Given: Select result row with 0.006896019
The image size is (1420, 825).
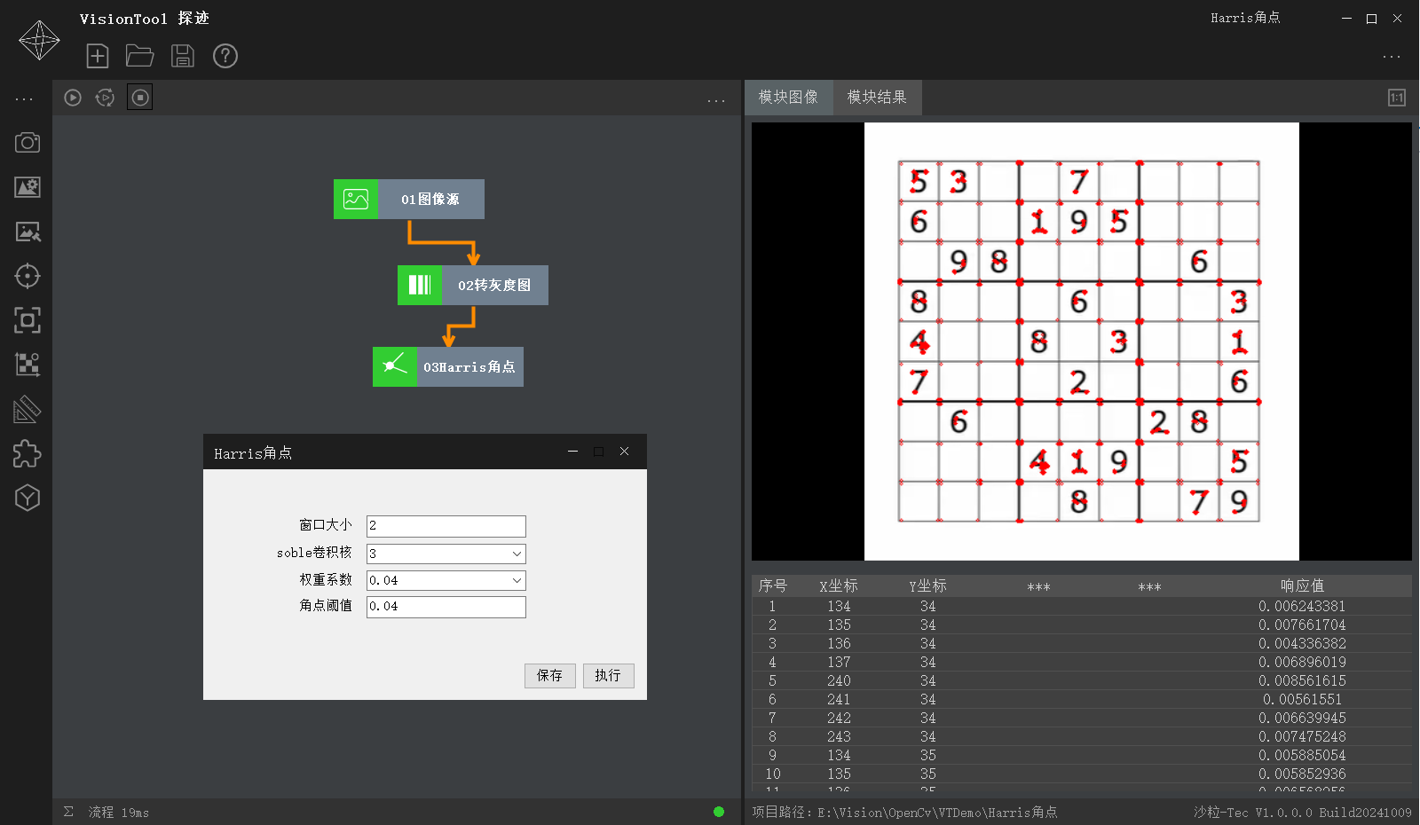Looking at the screenshot, I should 1082,662.
